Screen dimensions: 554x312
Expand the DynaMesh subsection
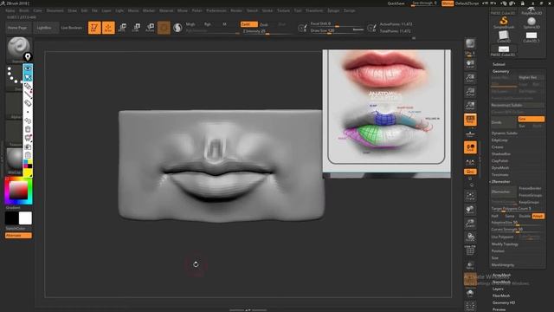[x=500, y=167]
